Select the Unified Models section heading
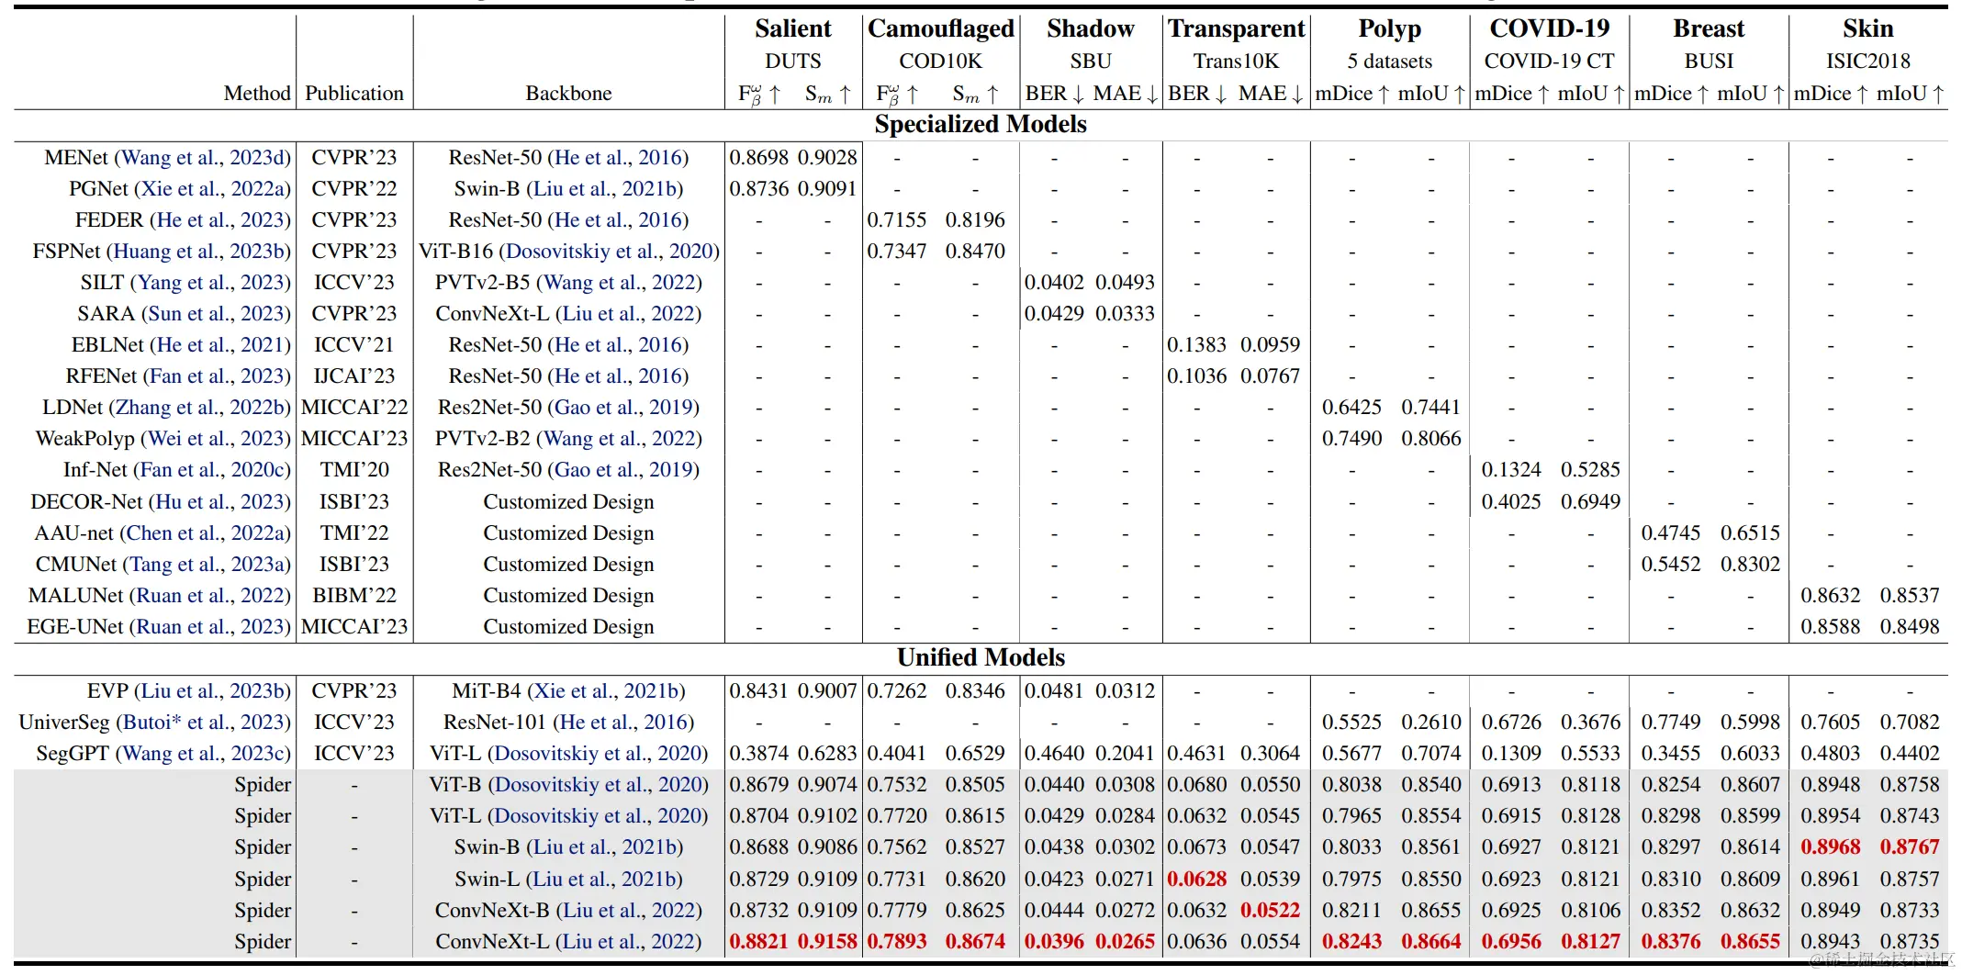 tap(981, 658)
